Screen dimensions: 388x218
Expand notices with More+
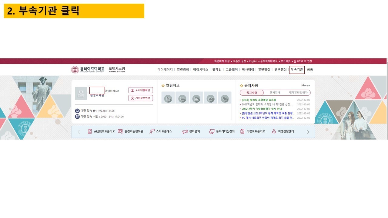click(305, 86)
